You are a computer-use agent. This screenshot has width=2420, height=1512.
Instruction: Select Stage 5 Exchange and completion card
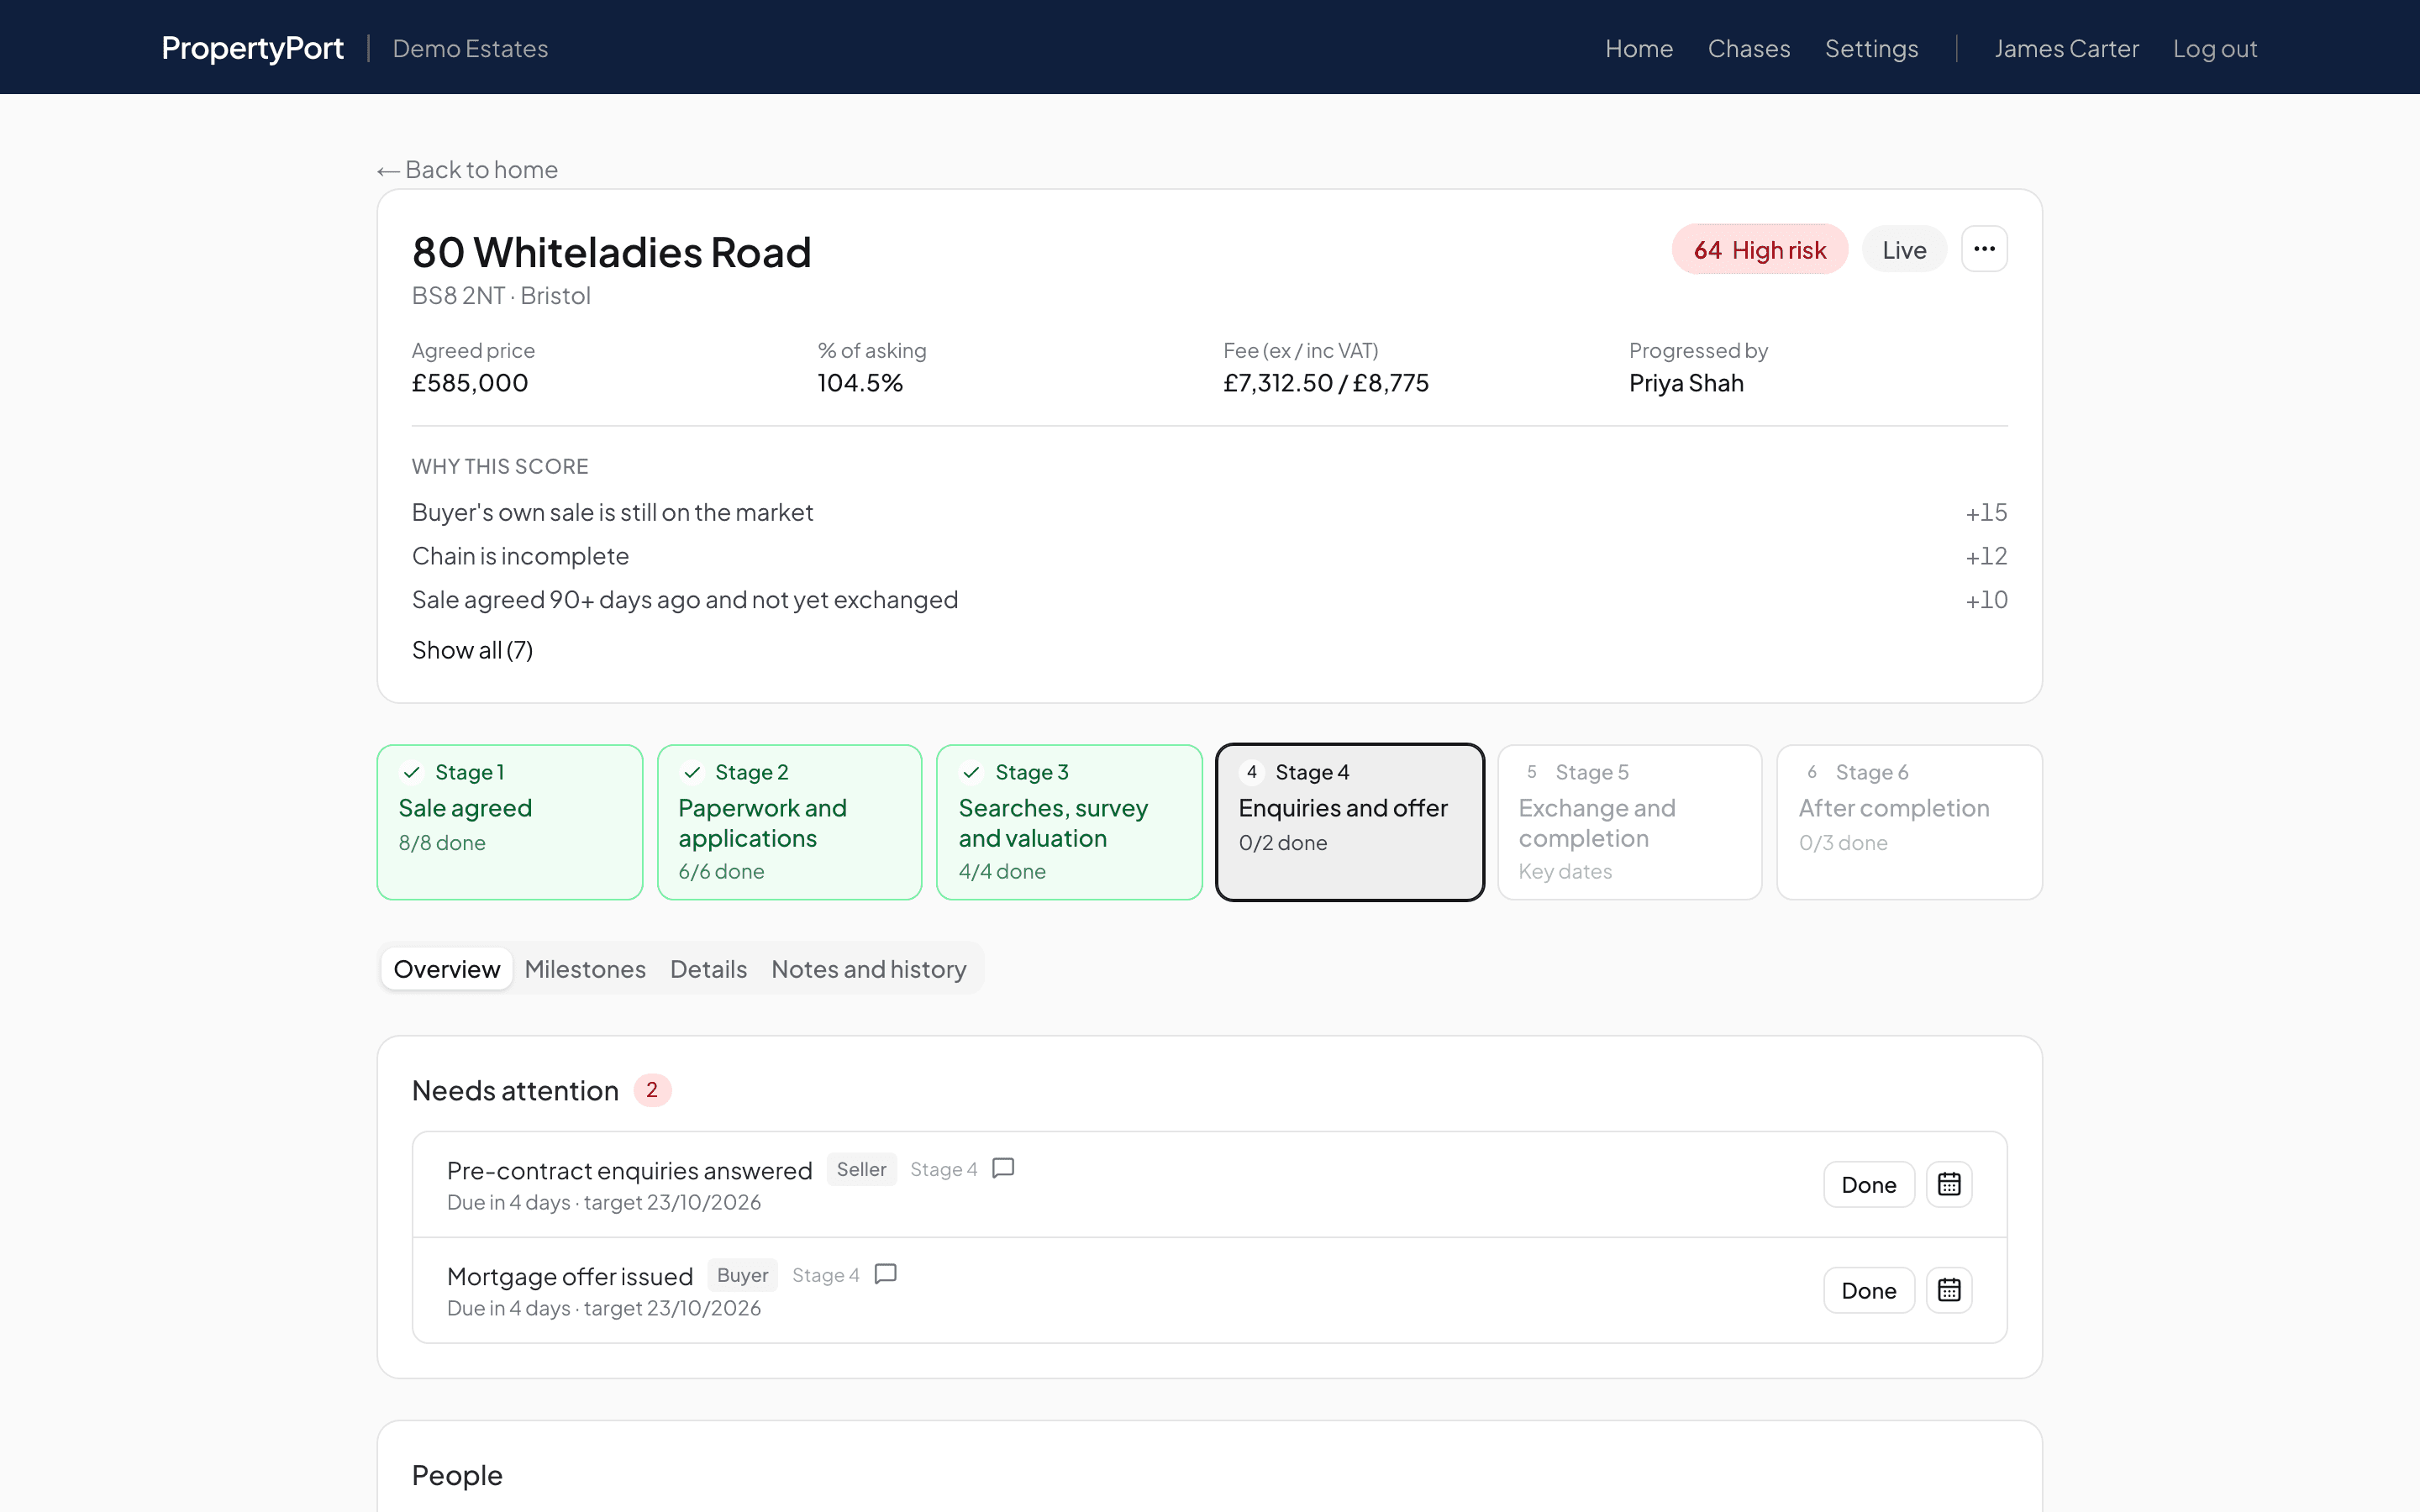coord(1629,822)
